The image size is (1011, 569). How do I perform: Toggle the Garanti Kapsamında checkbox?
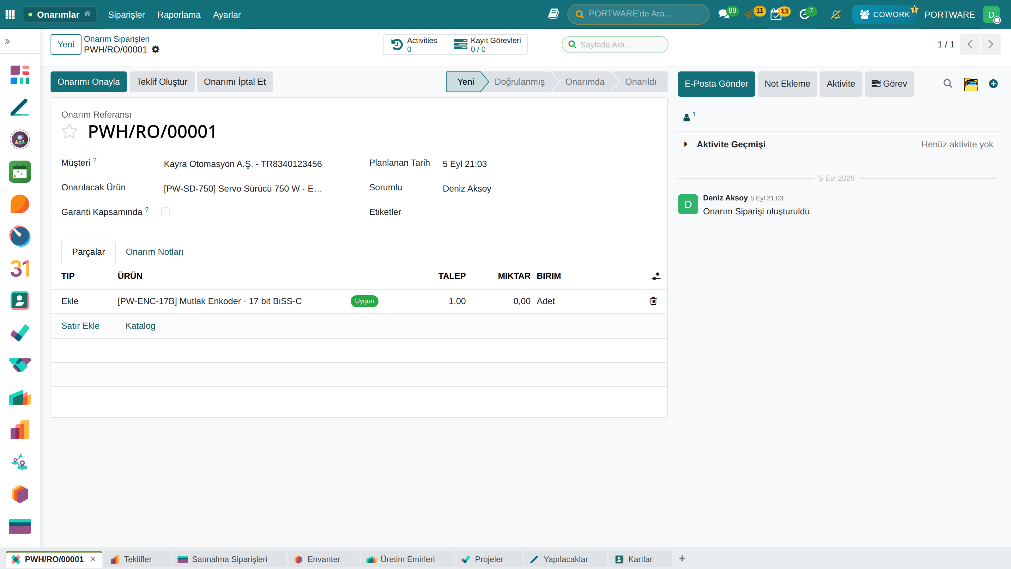tap(166, 212)
